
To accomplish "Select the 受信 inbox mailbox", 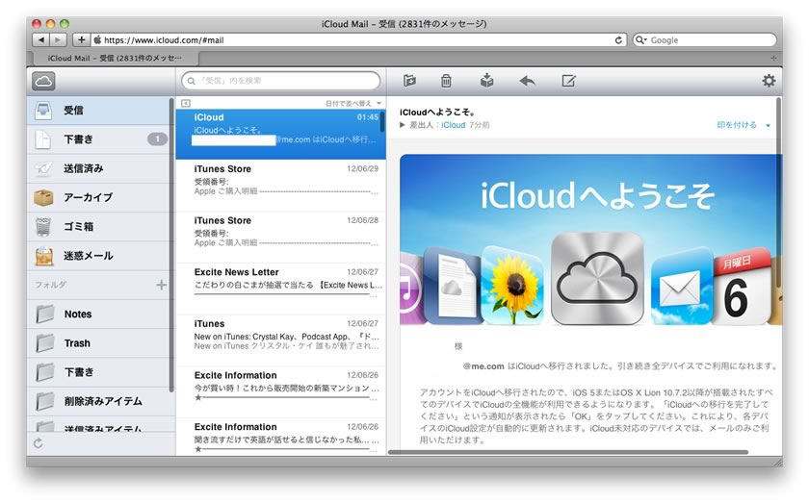I will 98,111.
